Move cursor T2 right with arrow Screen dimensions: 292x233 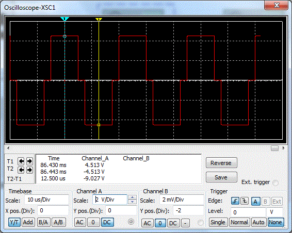coord(29,170)
